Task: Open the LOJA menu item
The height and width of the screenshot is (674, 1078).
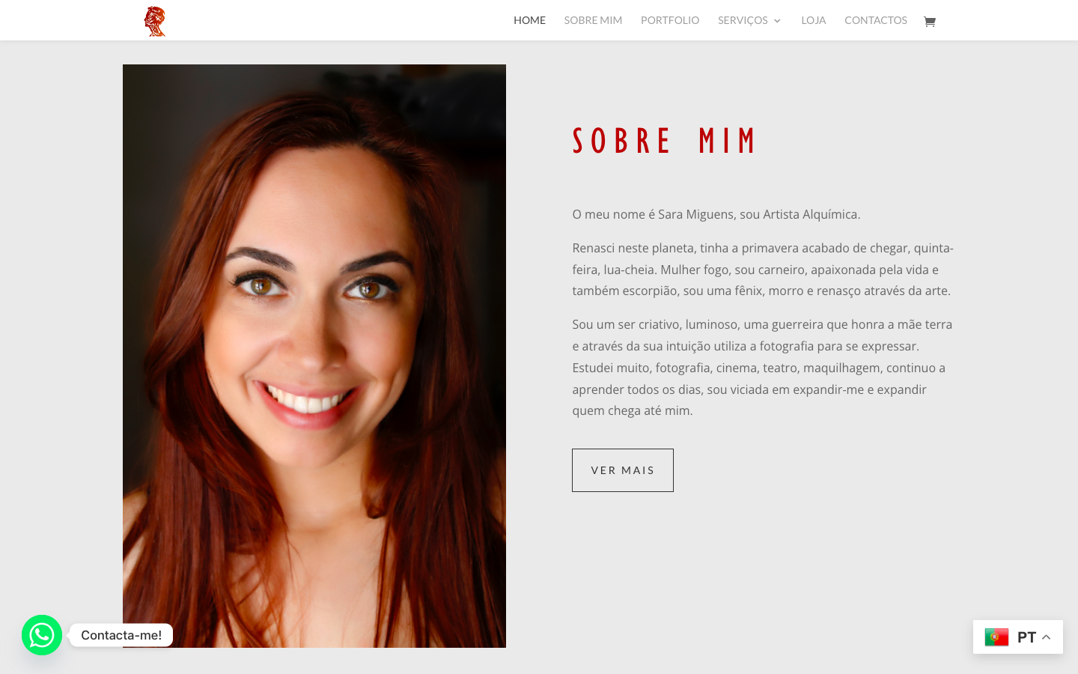Action: click(x=814, y=20)
